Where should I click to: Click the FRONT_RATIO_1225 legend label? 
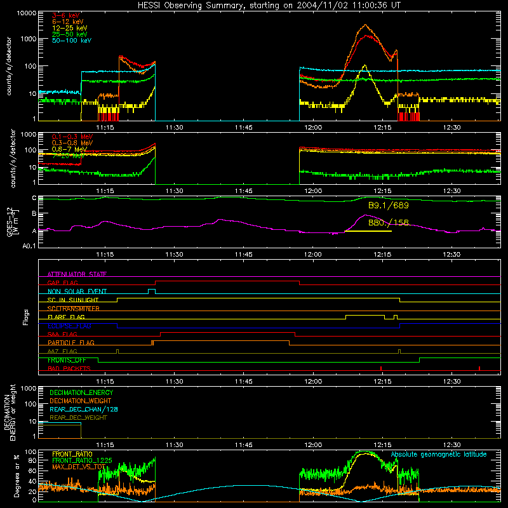82,460
